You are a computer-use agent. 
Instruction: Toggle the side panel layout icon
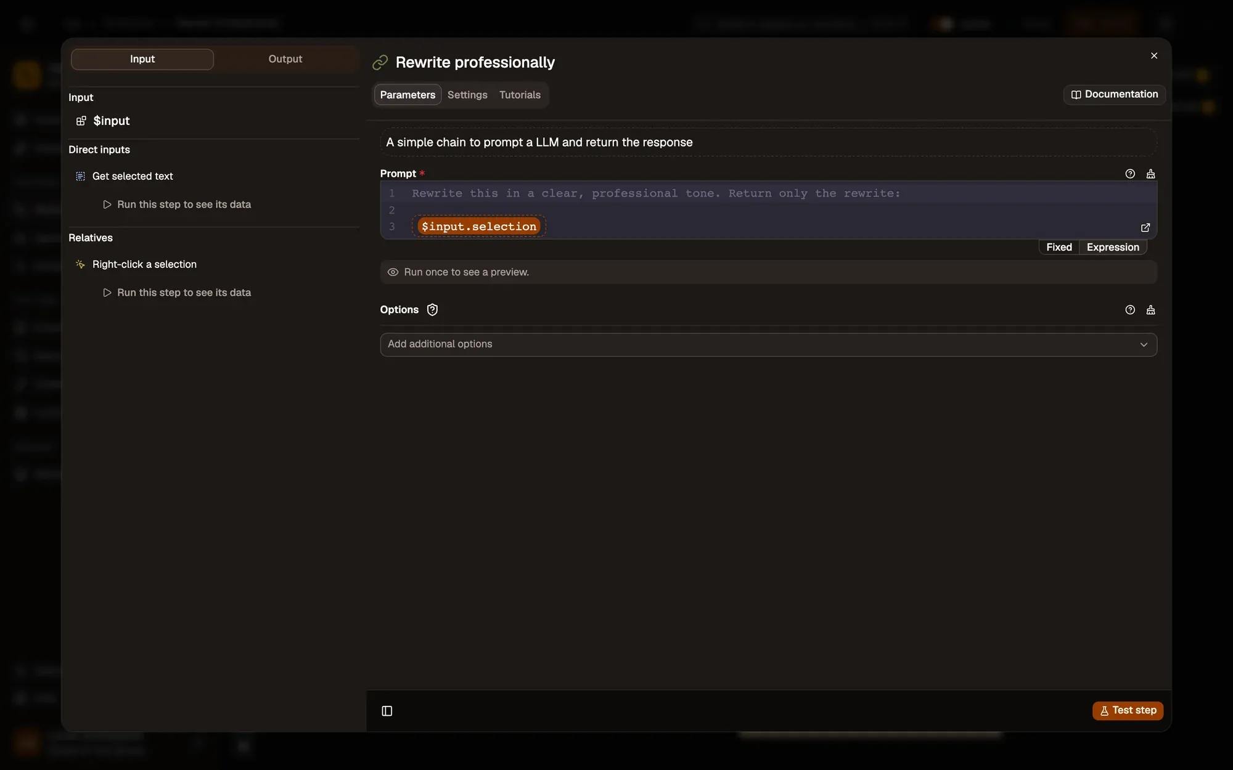pos(387,711)
